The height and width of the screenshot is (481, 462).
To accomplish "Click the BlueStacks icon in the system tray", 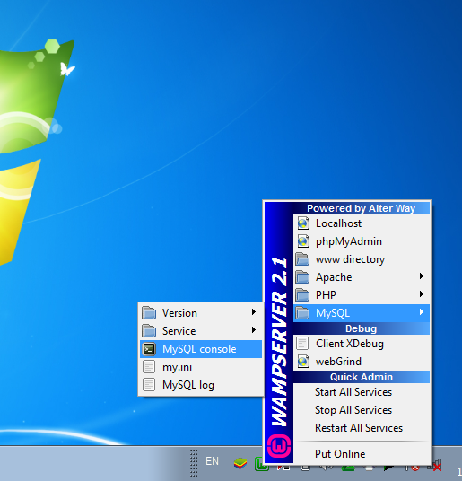I will (x=240, y=463).
